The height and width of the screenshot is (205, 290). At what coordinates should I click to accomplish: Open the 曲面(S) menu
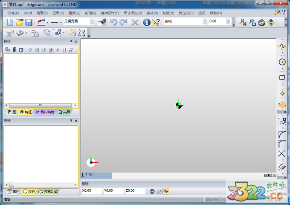[90, 13]
